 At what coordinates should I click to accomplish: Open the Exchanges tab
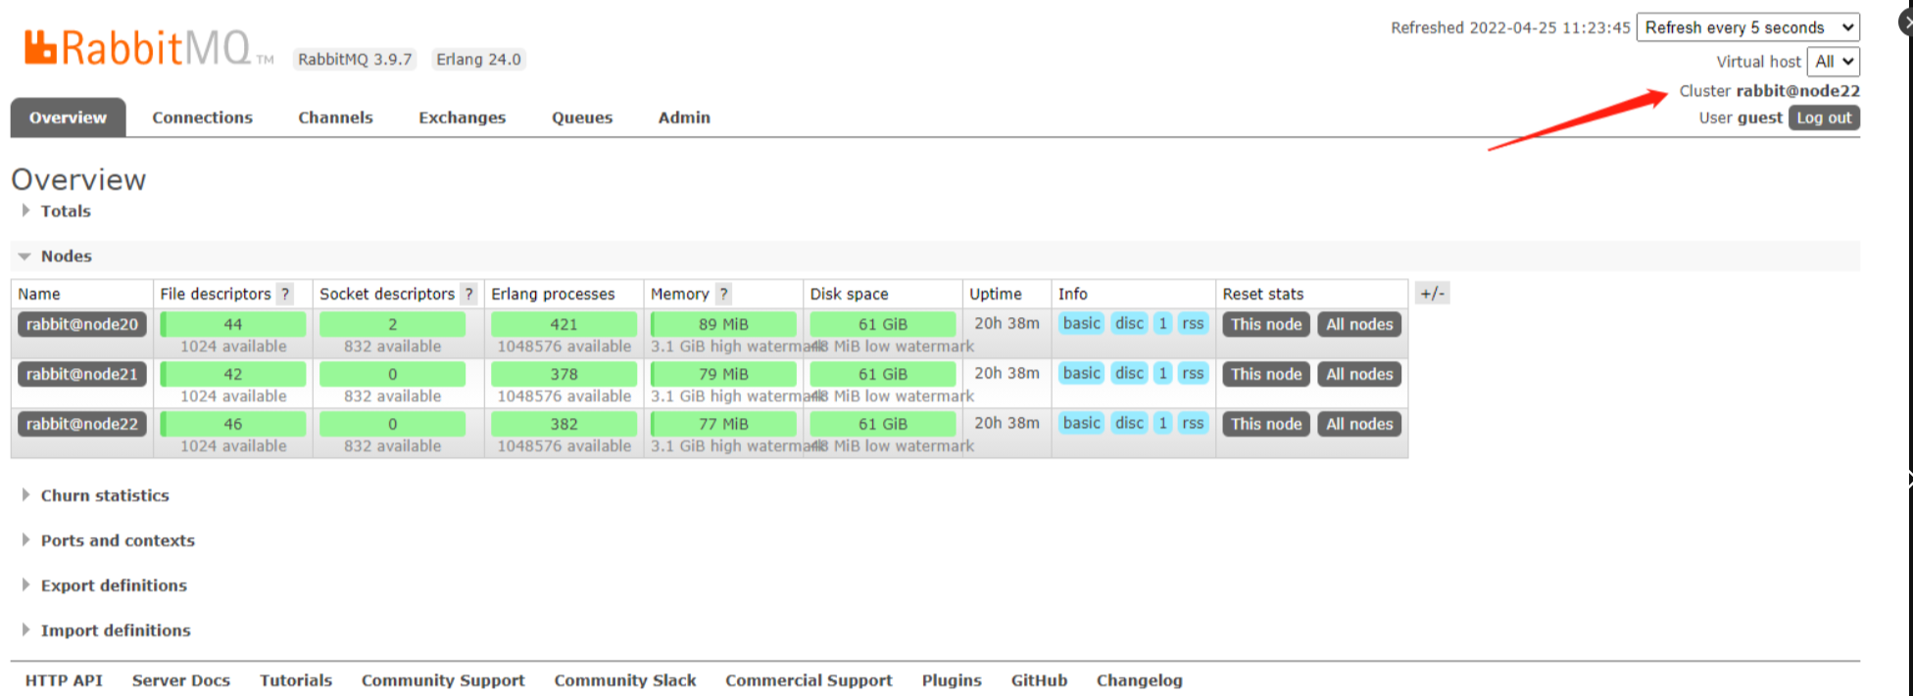(x=462, y=117)
